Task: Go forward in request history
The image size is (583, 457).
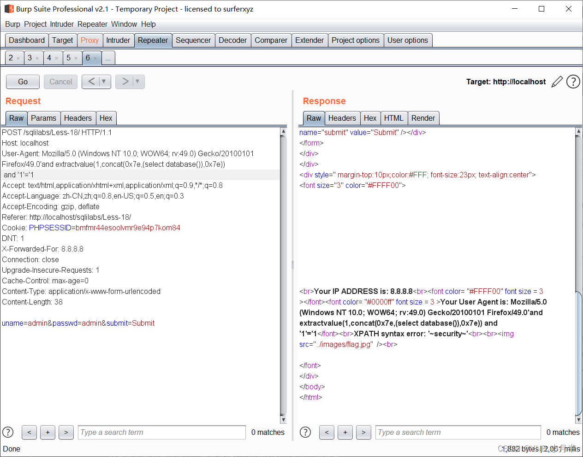Action: click(x=125, y=82)
